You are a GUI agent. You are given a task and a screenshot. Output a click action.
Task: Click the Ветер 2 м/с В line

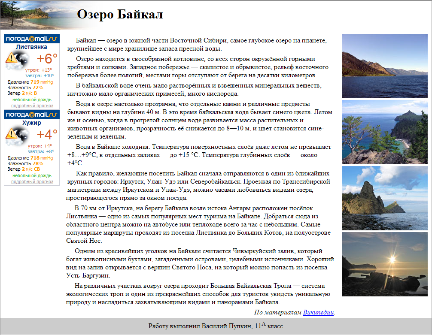point(22,93)
